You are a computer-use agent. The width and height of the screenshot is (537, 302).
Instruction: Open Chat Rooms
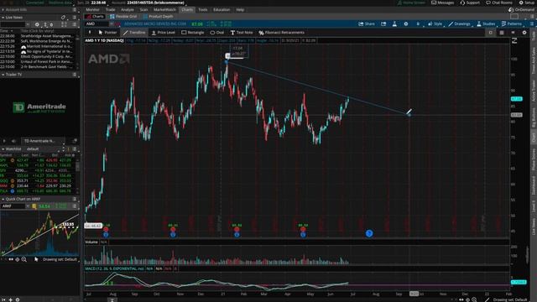tap(499, 3)
